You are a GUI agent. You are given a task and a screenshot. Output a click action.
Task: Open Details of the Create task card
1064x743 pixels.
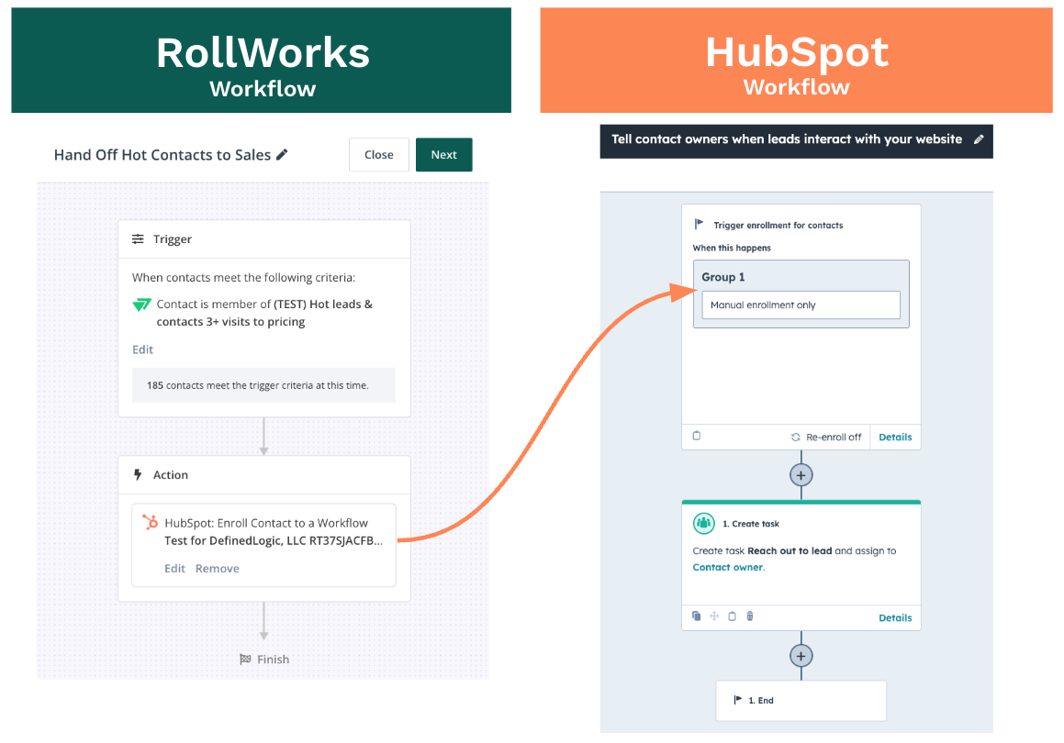click(x=895, y=617)
